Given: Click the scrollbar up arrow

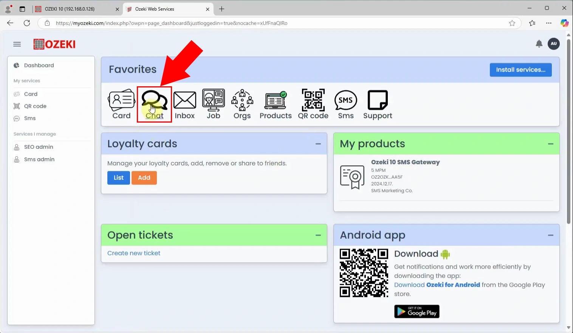Looking at the screenshot, I should 568,35.
